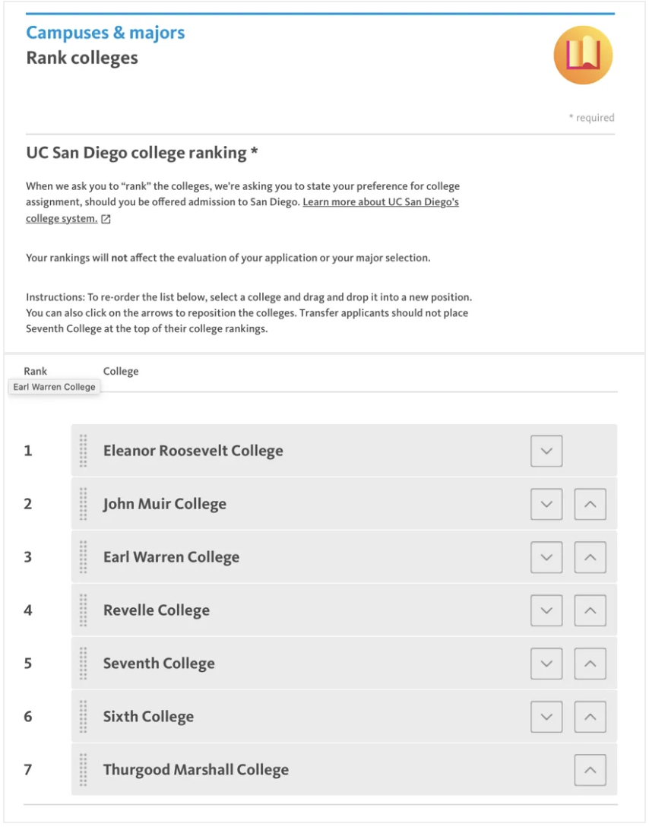Move John Muir College up
The image size is (649, 830).
point(590,504)
